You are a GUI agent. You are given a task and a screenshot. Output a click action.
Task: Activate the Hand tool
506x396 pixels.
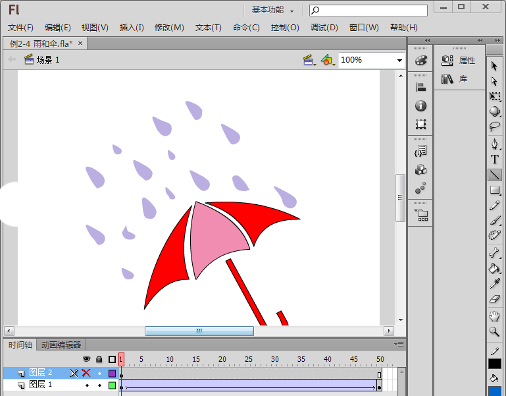[x=494, y=316]
